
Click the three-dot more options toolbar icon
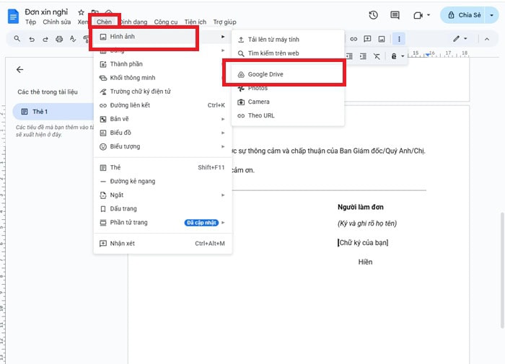point(399,38)
